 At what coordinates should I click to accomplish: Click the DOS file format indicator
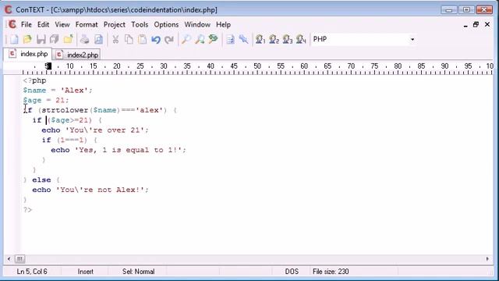click(x=292, y=272)
